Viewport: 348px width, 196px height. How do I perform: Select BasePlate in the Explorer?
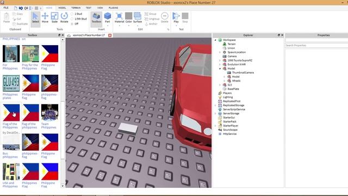tap(231, 89)
